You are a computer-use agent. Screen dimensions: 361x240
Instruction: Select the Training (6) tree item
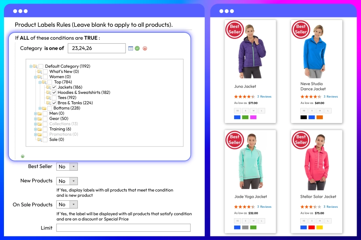[60, 129]
